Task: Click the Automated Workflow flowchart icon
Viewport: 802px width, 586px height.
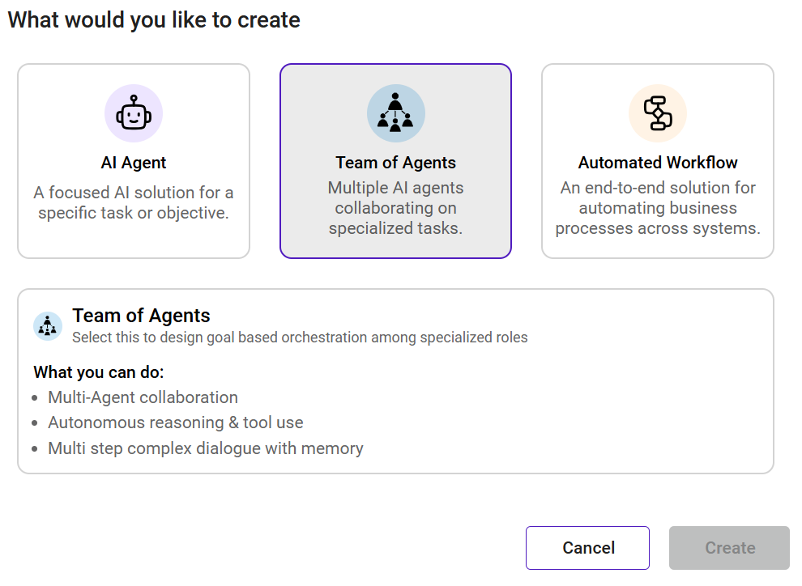Action: click(x=657, y=113)
